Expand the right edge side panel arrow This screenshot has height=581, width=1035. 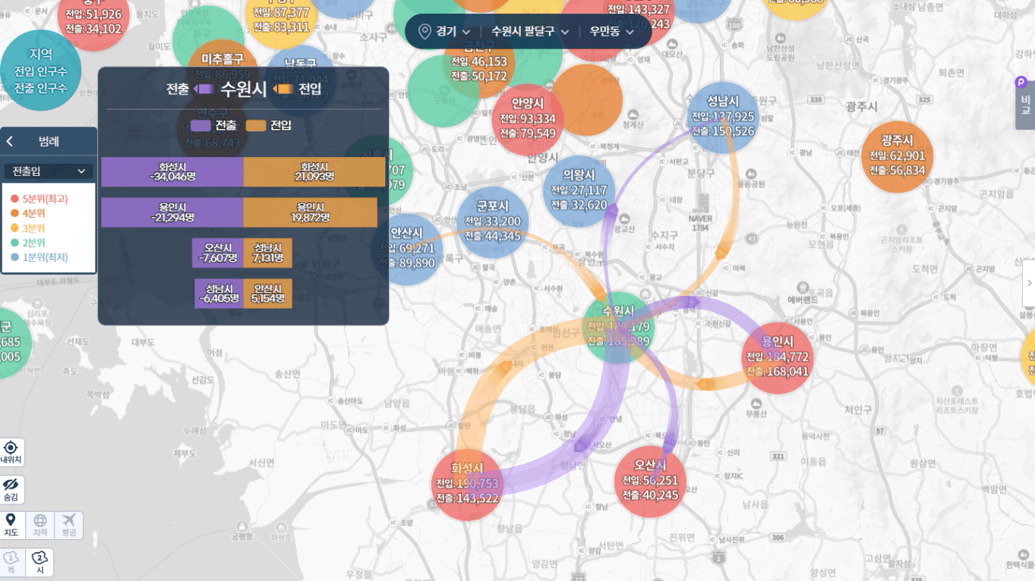1029,283
